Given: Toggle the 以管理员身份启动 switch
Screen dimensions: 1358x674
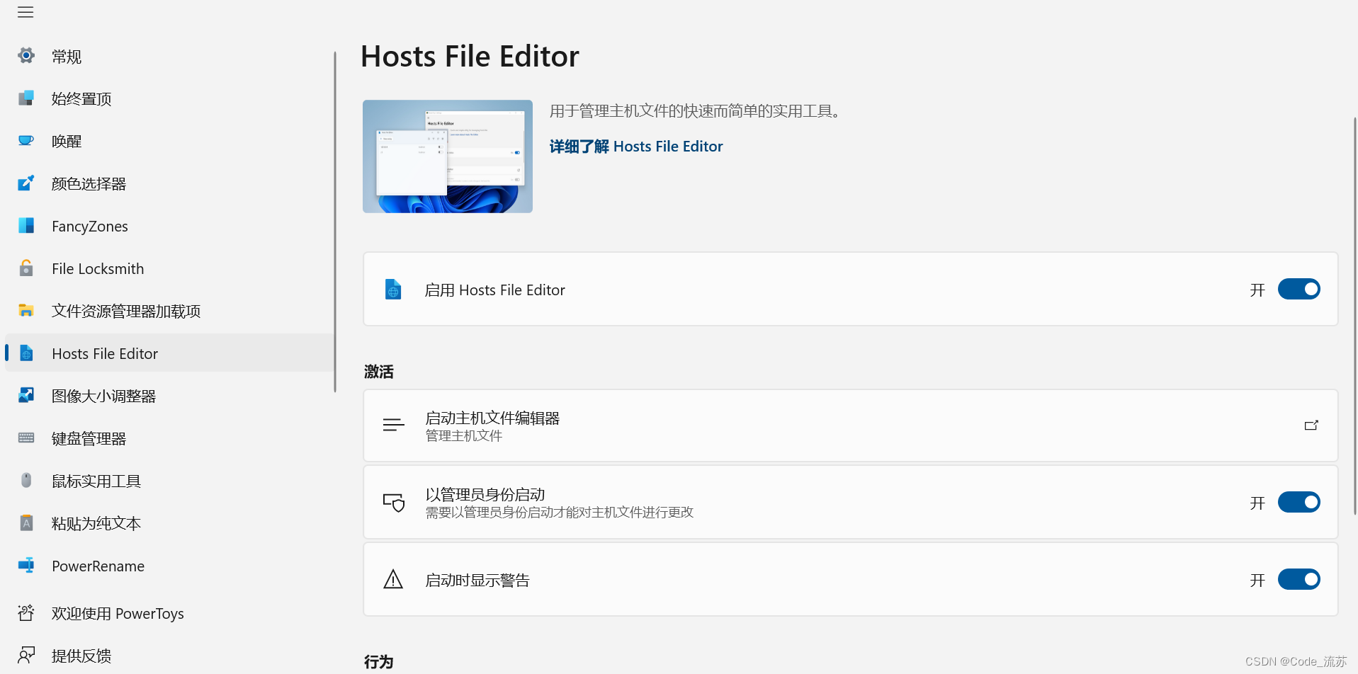Looking at the screenshot, I should coord(1298,502).
